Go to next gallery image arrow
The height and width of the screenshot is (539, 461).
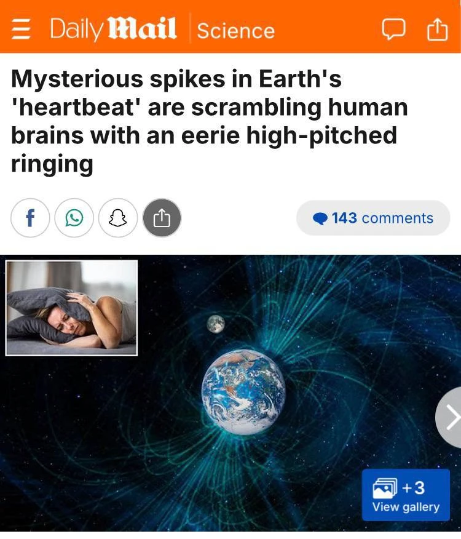point(450,417)
